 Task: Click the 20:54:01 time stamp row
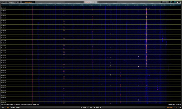click(4, 75)
